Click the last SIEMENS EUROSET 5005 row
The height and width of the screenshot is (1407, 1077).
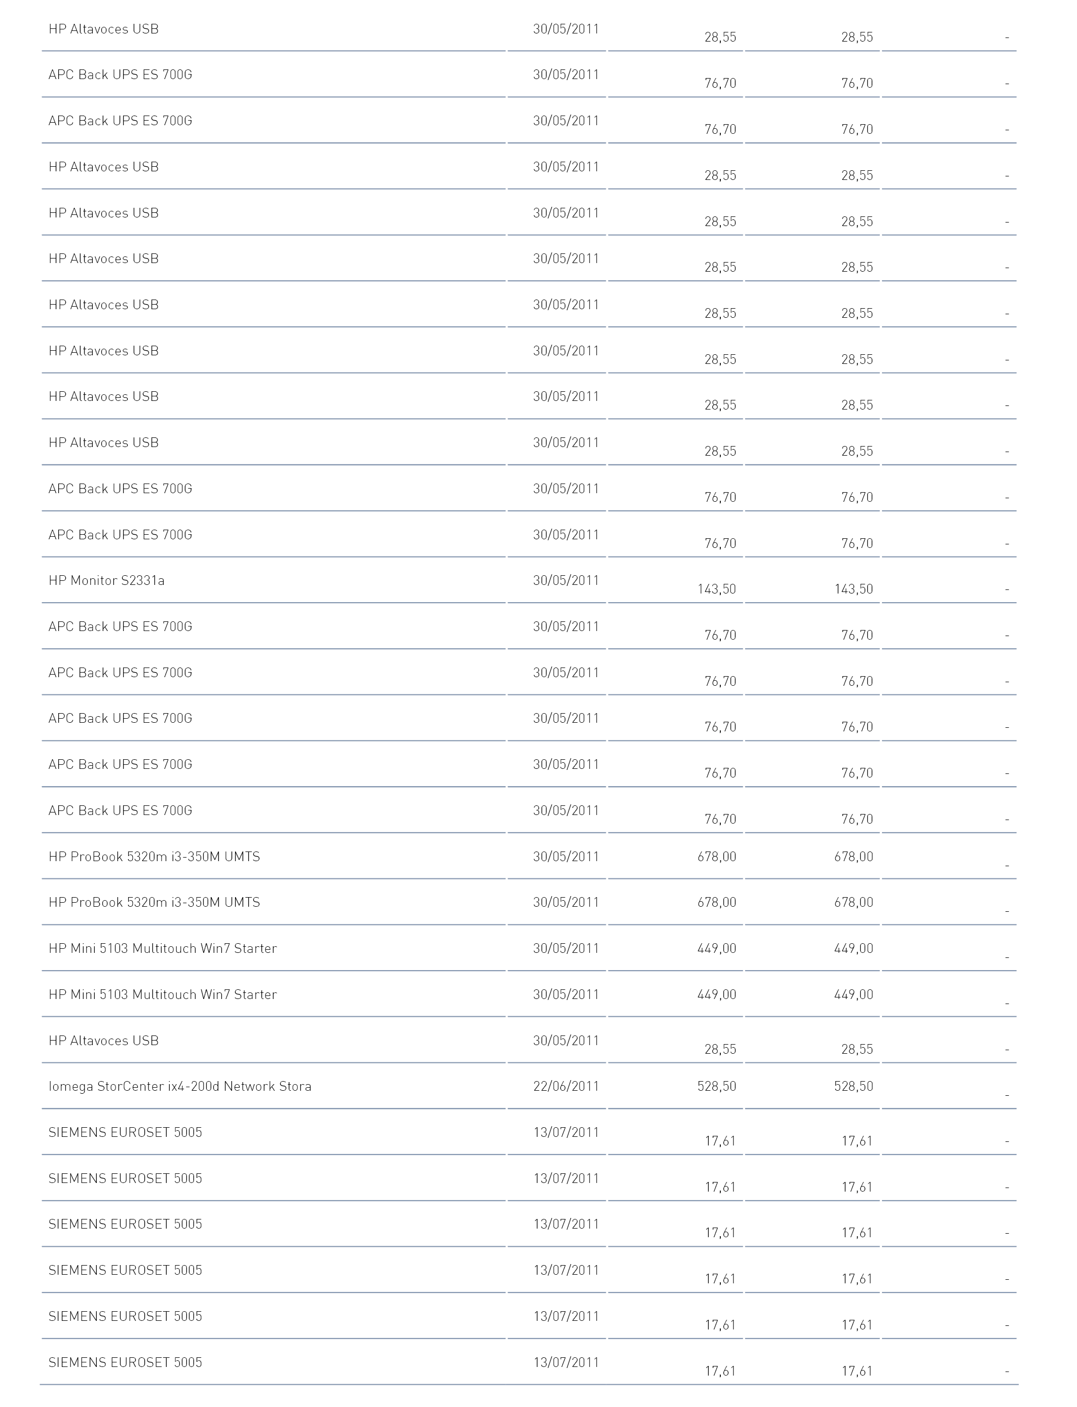[x=529, y=1362]
